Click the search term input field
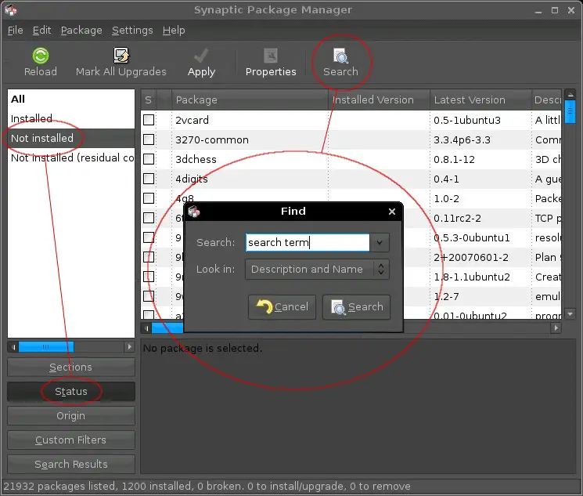Screen dimensions: 583x496 point(308,242)
